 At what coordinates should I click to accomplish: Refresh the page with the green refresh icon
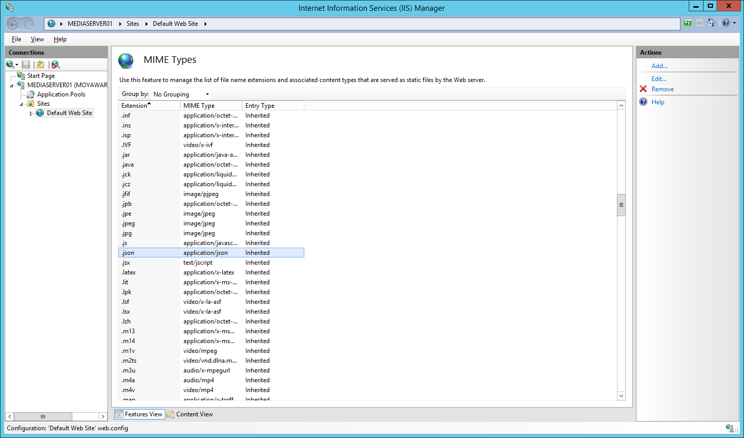click(x=687, y=23)
